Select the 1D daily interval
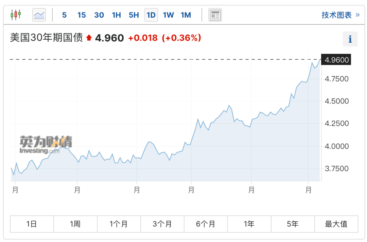 pos(151,15)
